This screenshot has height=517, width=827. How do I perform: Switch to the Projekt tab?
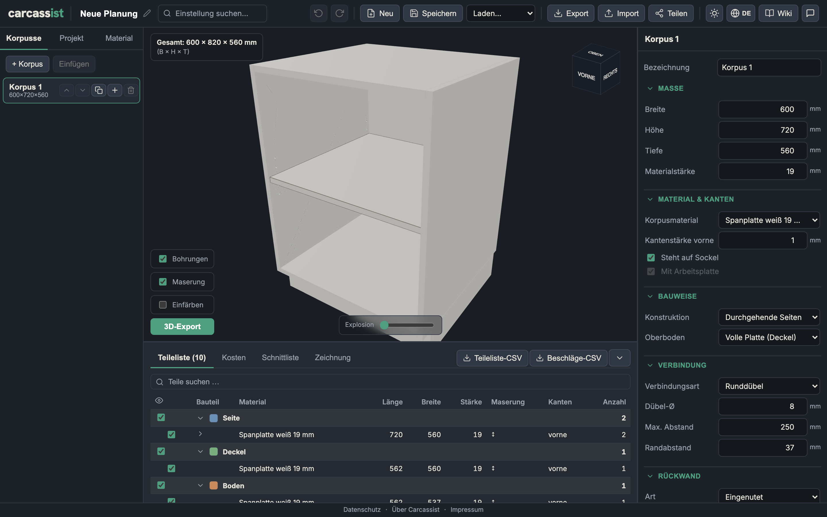point(72,38)
